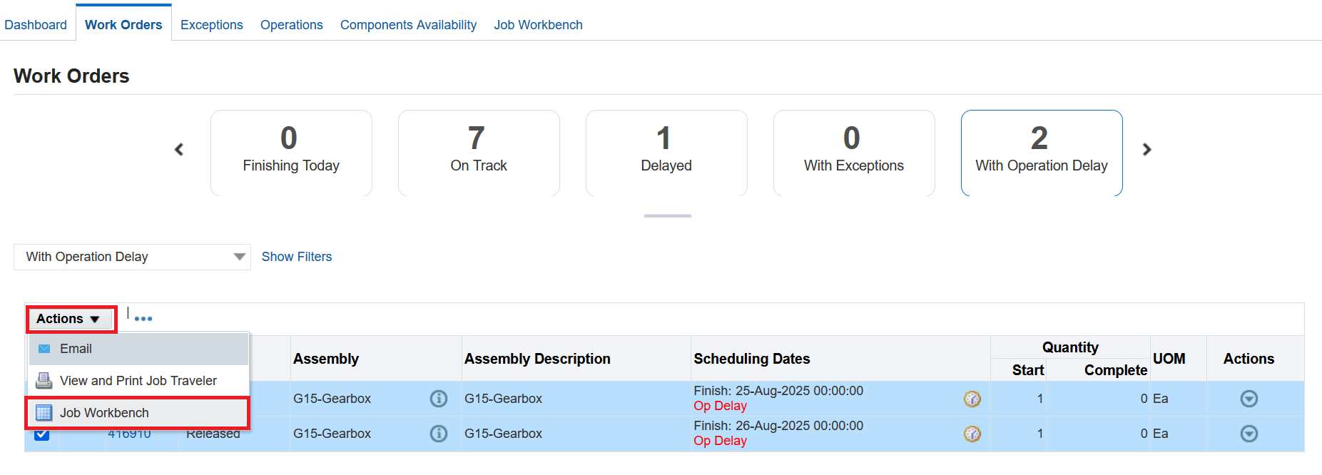Open the Job Workbench grid icon
The height and width of the screenshot is (475, 1322).
click(44, 412)
